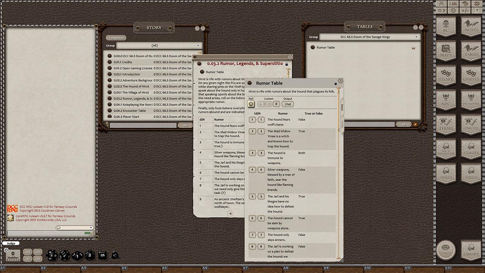Toggle the lock on the Rumor window
485x273 pixels.
tap(287, 64)
